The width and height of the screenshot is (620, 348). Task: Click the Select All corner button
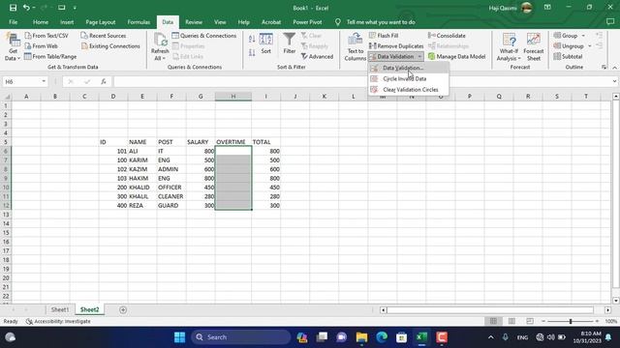click(7, 97)
